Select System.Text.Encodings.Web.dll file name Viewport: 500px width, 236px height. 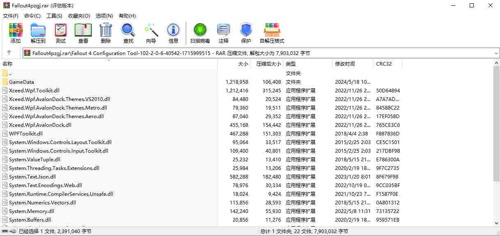tap(46, 185)
